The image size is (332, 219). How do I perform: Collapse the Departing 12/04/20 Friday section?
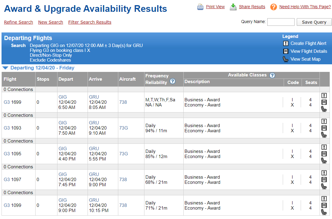[x=5, y=68]
